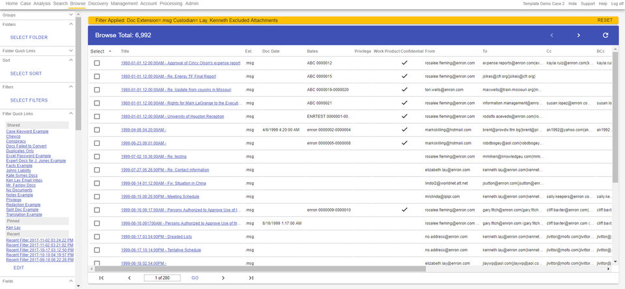Image resolution: width=625 pixels, height=289 pixels.
Task: Open the Discovery menu tab
Action: [x=98, y=4]
